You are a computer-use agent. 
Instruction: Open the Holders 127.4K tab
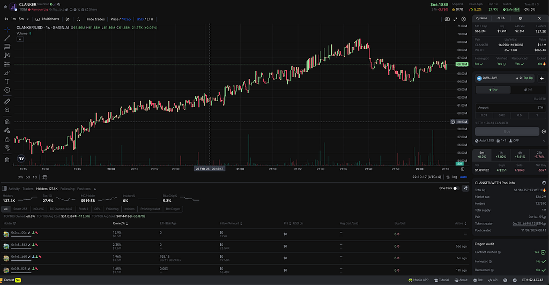[47, 189]
